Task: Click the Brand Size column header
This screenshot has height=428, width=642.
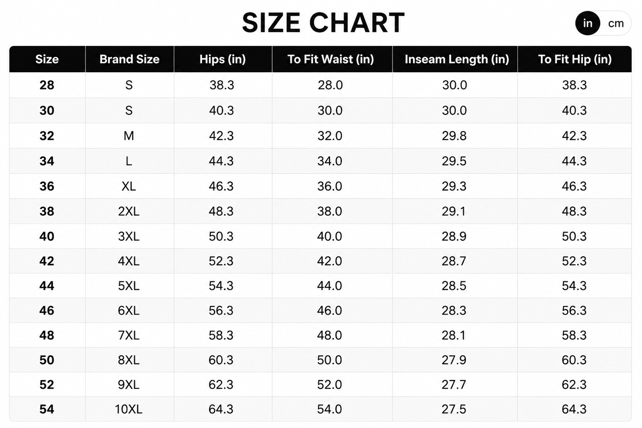Action: click(129, 59)
